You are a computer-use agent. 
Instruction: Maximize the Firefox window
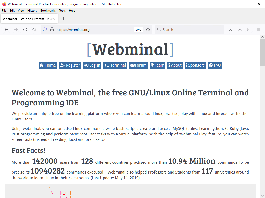(247, 4)
